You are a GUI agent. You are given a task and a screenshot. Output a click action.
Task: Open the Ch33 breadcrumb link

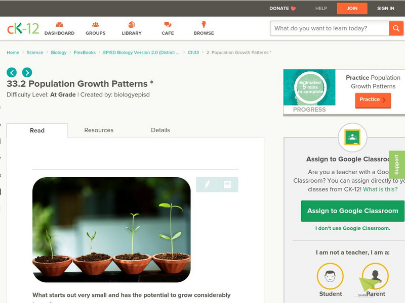pos(193,53)
